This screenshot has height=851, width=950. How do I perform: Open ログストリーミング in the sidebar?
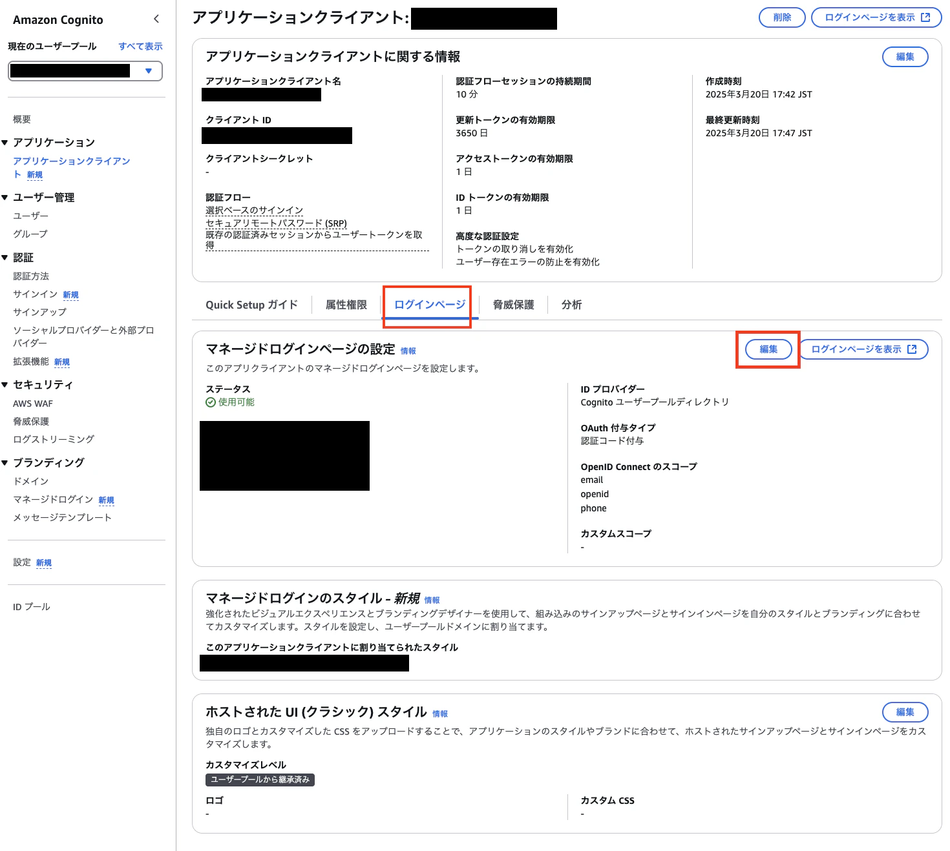click(x=54, y=439)
